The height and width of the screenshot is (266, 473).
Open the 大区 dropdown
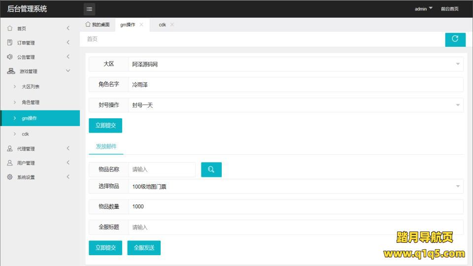click(296, 64)
